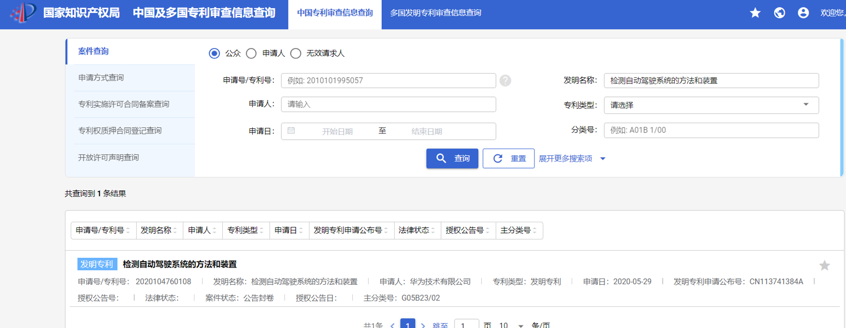Sort results by 专利类型 column
Screen dimensions: 846x328
[x=246, y=231]
